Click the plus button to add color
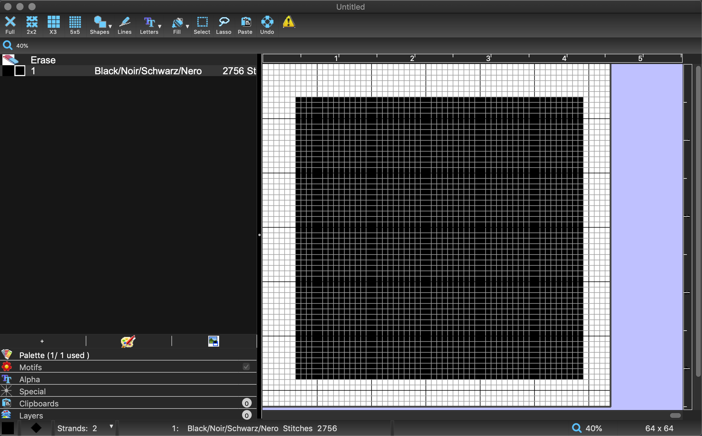Image resolution: width=702 pixels, height=436 pixels. [42, 341]
